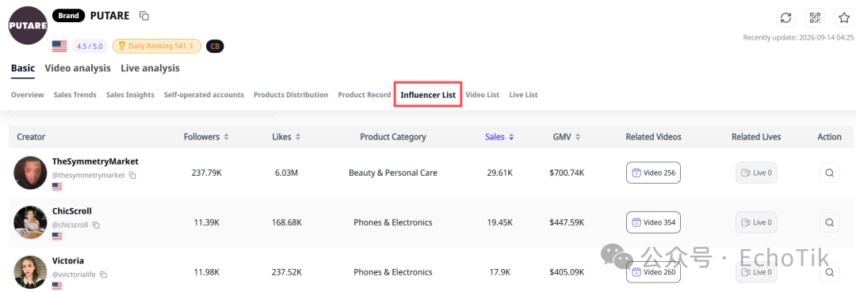
Task: Click Live 0 button for TheSymmetryMarket
Action: click(756, 173)
